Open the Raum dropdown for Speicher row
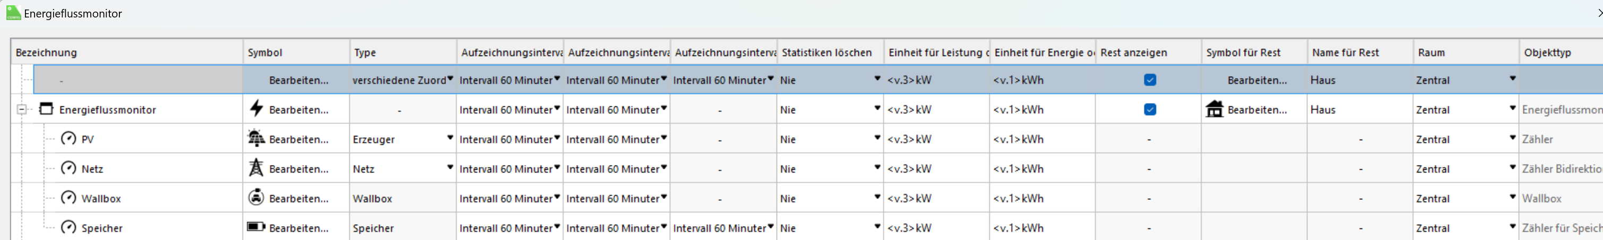This screenshot has height=240, width=1603. point(1512,227)
